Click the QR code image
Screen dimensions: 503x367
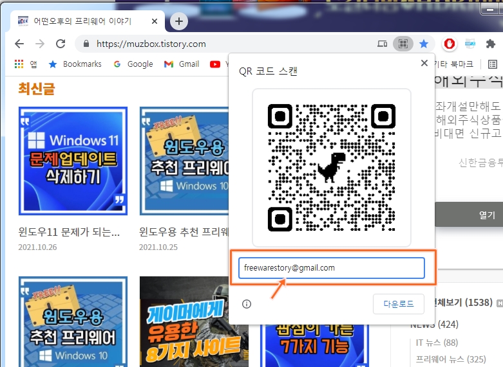click(332, 168)
